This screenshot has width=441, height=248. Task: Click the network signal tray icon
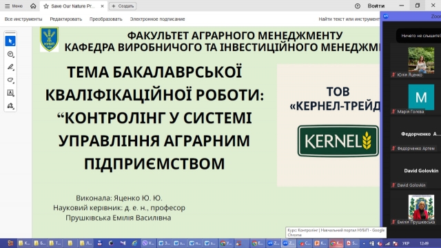[387, 243]
